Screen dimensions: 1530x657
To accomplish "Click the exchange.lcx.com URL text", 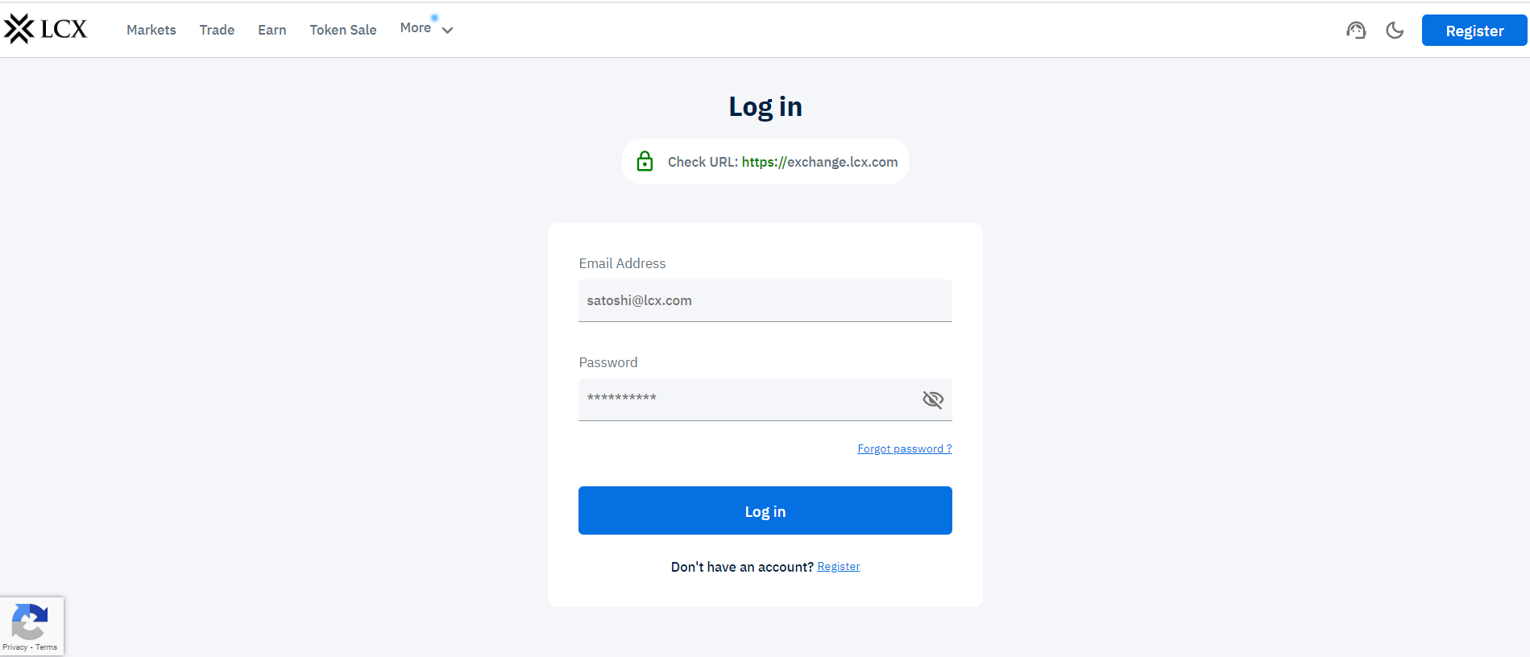I will click(x=819, y=162).
